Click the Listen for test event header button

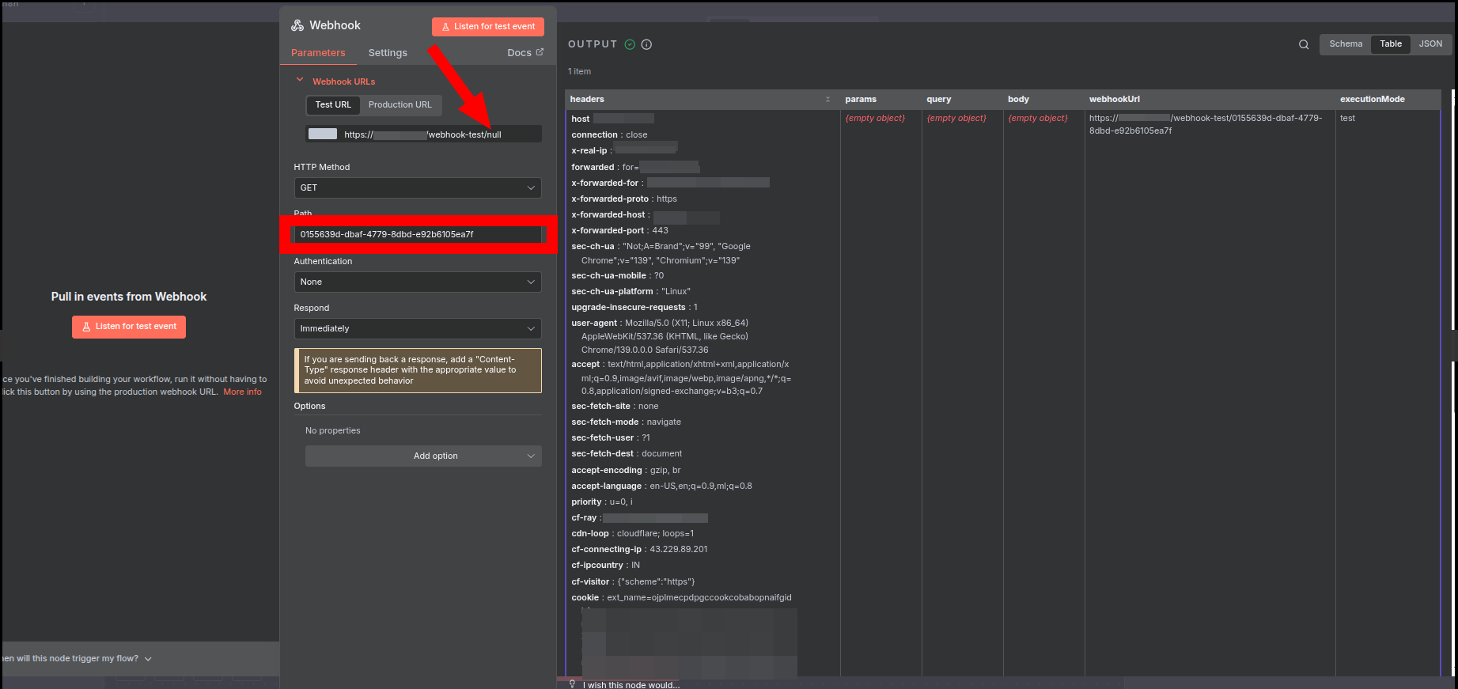[x=487, y=26]
